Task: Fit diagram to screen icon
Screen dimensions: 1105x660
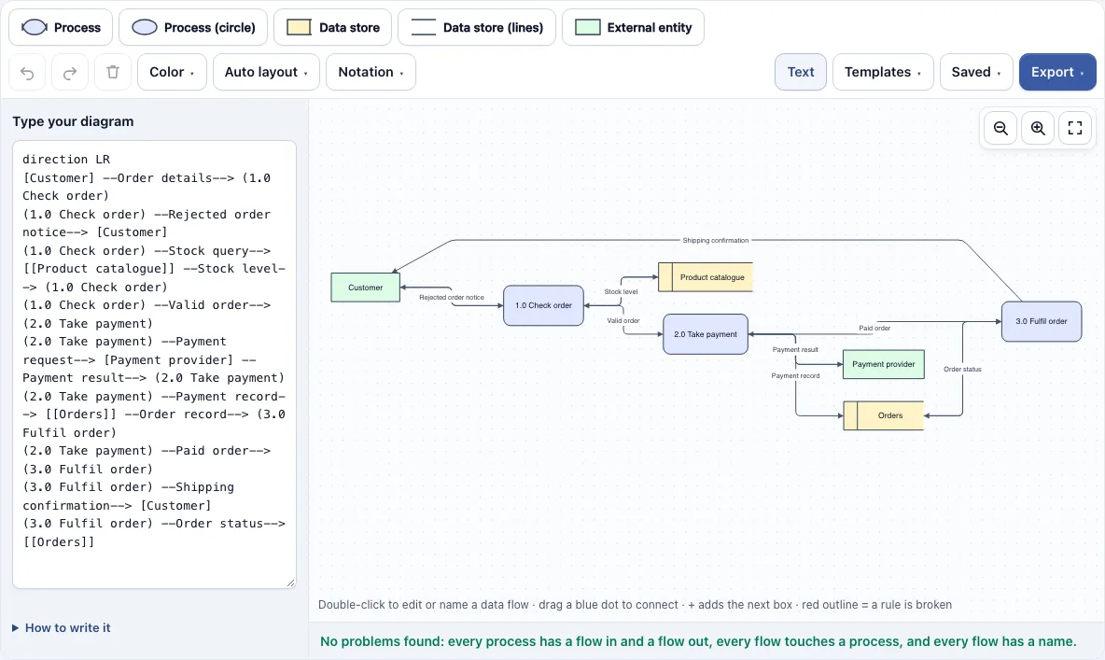Action: pyautogui.click(x=1075, y=128)
